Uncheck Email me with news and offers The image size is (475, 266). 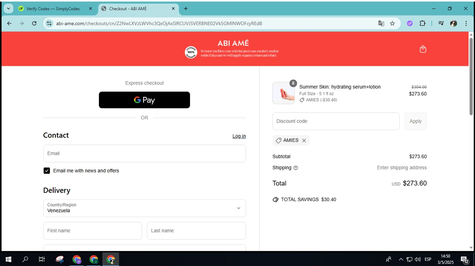coord(47,171)
